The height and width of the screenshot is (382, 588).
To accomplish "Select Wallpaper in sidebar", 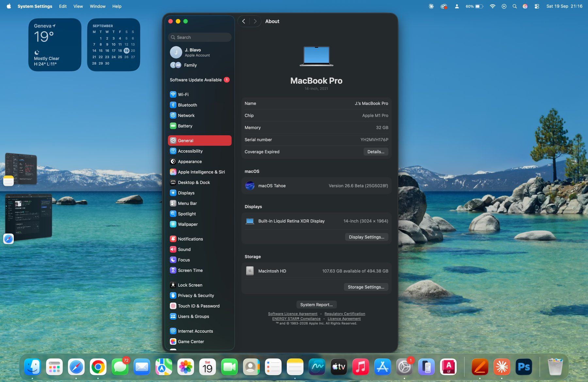I will [x=200, y=224].
